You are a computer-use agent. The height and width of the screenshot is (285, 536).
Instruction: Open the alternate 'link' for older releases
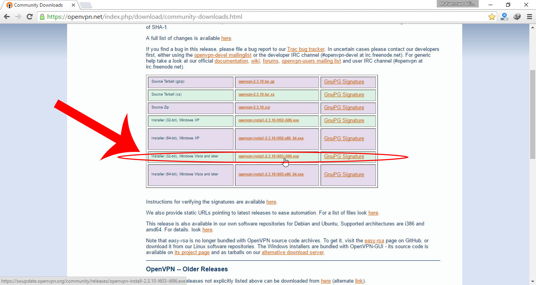click(x=359, y=281)
